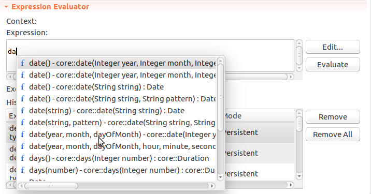371x194 pixels.
Task: Click function icon of date(year, month, dayOfMonth) row
Action: (22, 134)
